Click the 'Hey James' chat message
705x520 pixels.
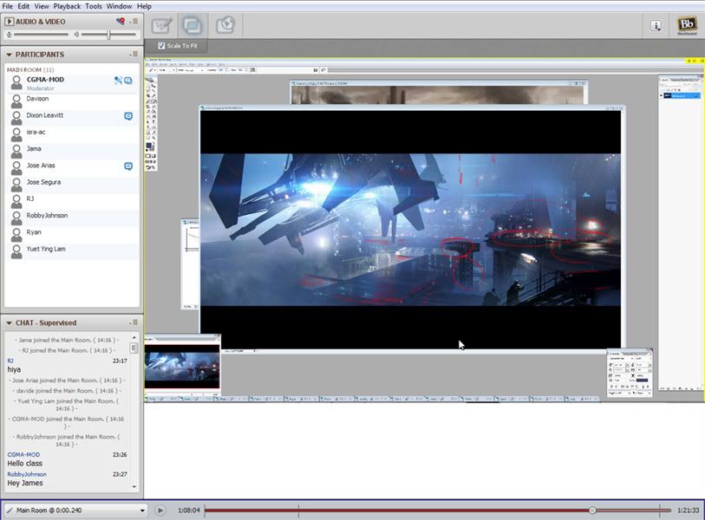pos(25,483)
